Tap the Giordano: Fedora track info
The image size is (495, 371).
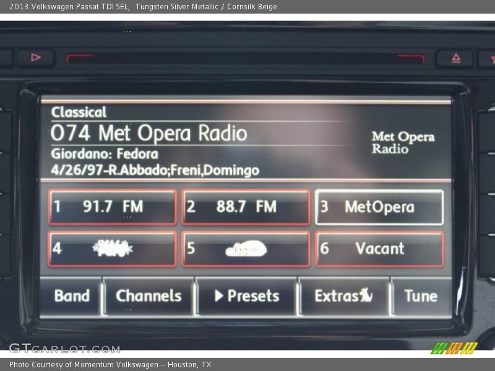point(105,154)
